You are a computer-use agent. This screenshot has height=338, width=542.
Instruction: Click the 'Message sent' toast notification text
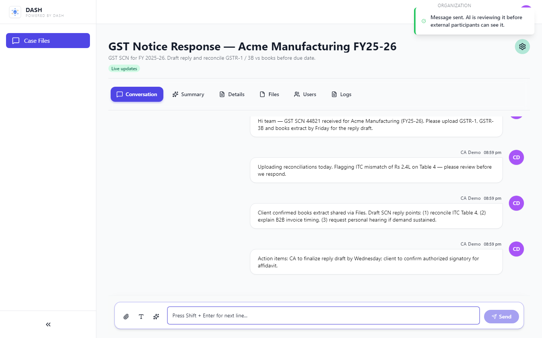(477, 21)
